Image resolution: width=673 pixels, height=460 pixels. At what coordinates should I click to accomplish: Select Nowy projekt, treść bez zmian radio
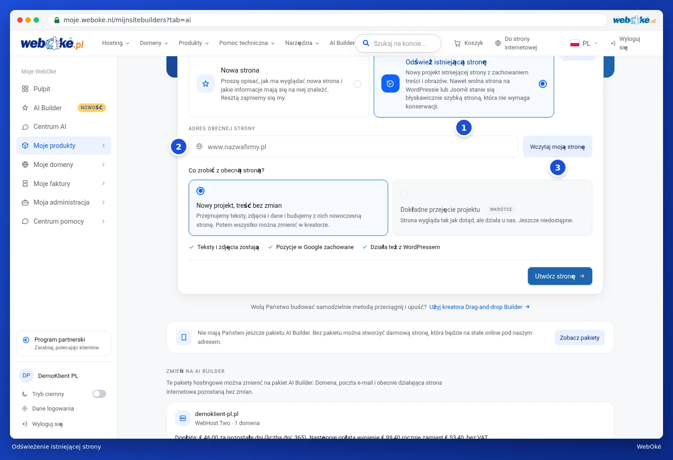(x=200, y=191)
